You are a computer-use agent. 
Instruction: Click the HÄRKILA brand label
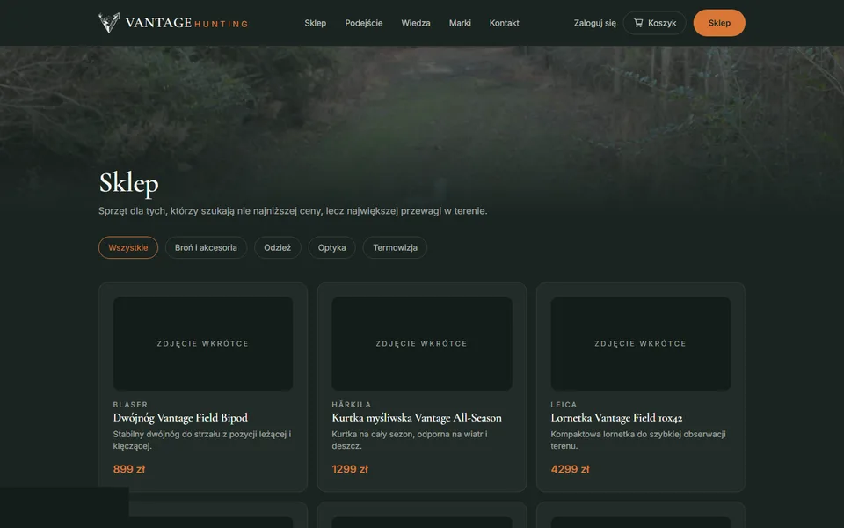coord(352,405)
